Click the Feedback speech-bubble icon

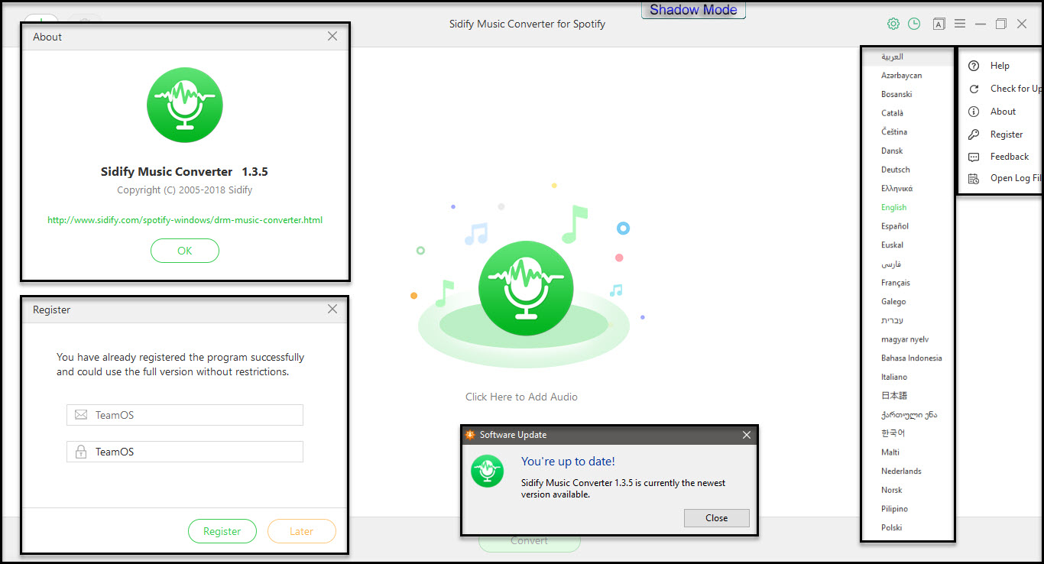[974, 157]
